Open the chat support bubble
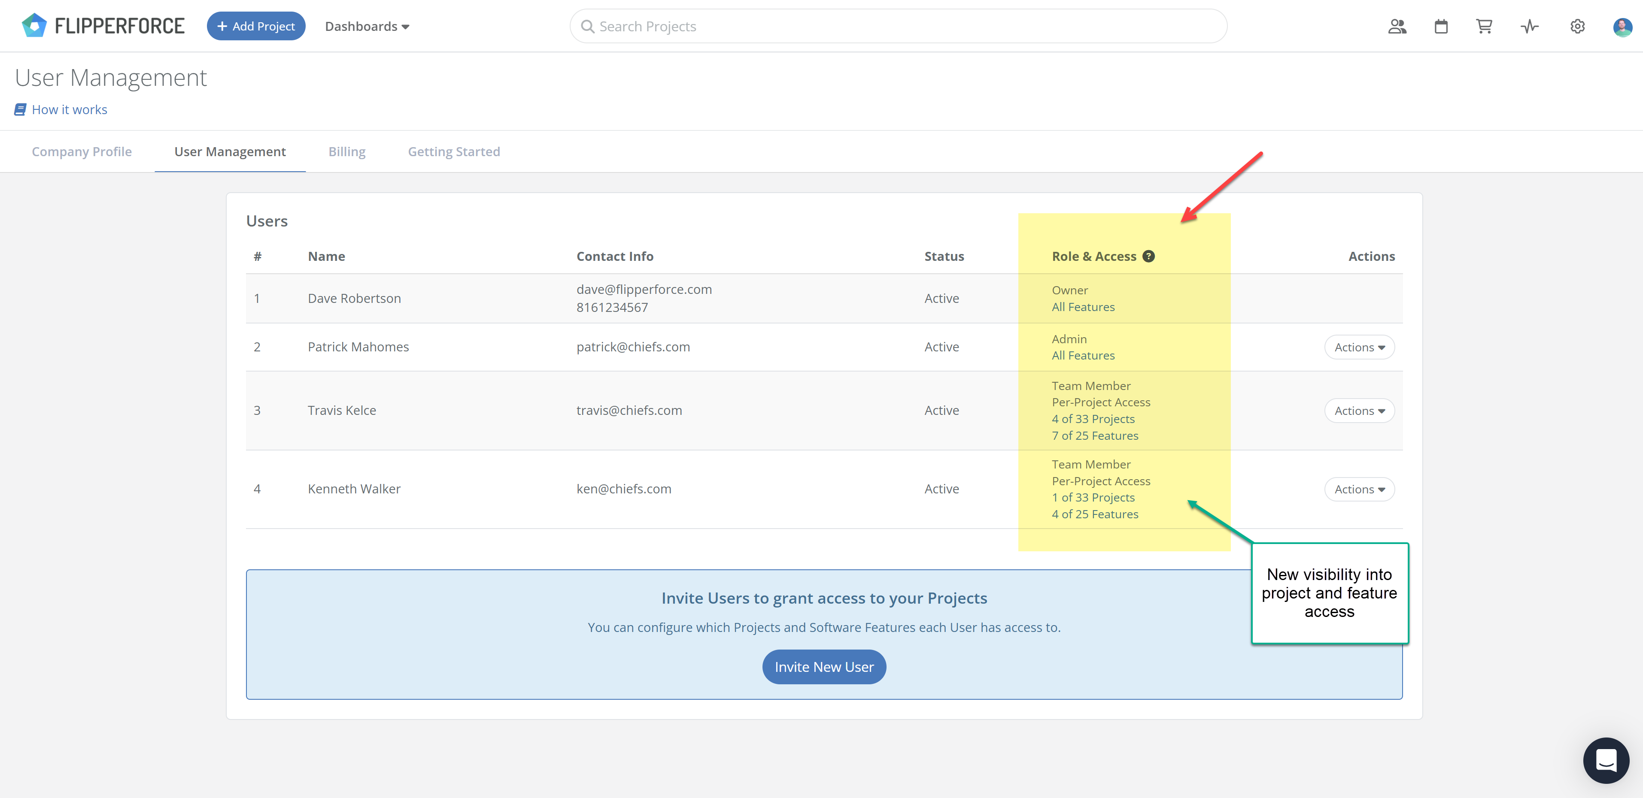1643x798 pixels. tap(1606, 760)
